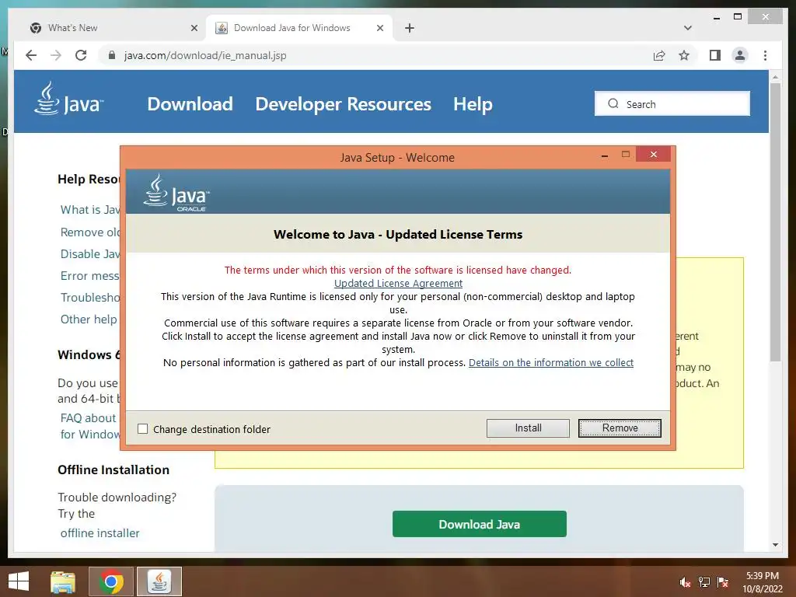Open the Chrome profile avatar

[x=740, y=55]
